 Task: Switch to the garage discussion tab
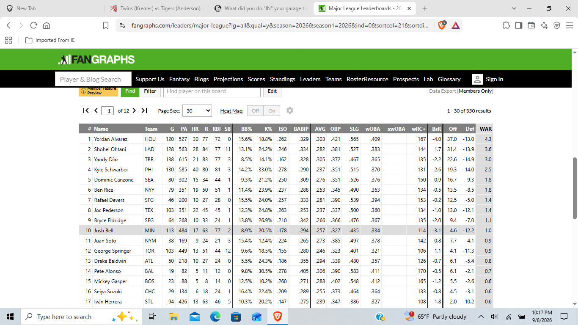(x=261, y=8)
